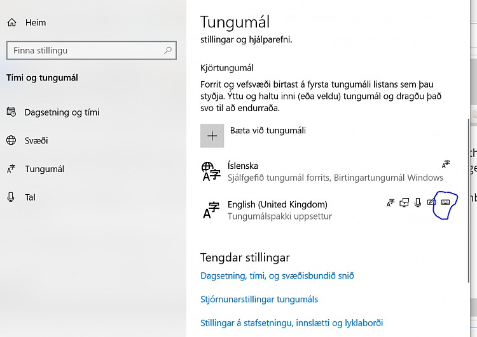The width and height of the screenshot is (477, 337).
Task: Click the handwriting pen icon for English
Action: (x=431, y=202)
